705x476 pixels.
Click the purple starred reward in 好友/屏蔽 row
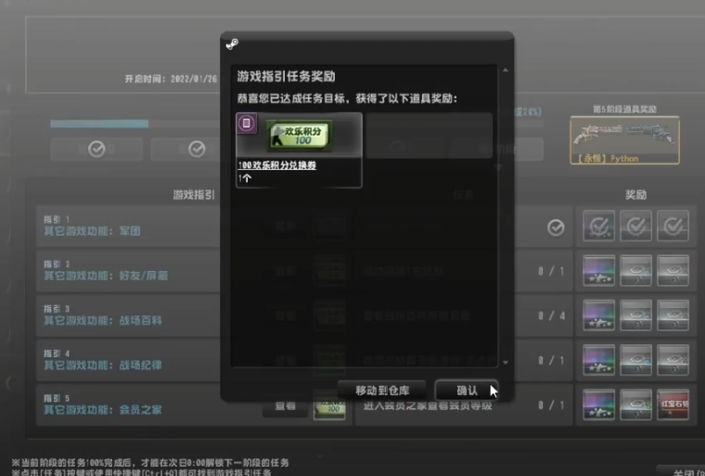coord(599,271)
